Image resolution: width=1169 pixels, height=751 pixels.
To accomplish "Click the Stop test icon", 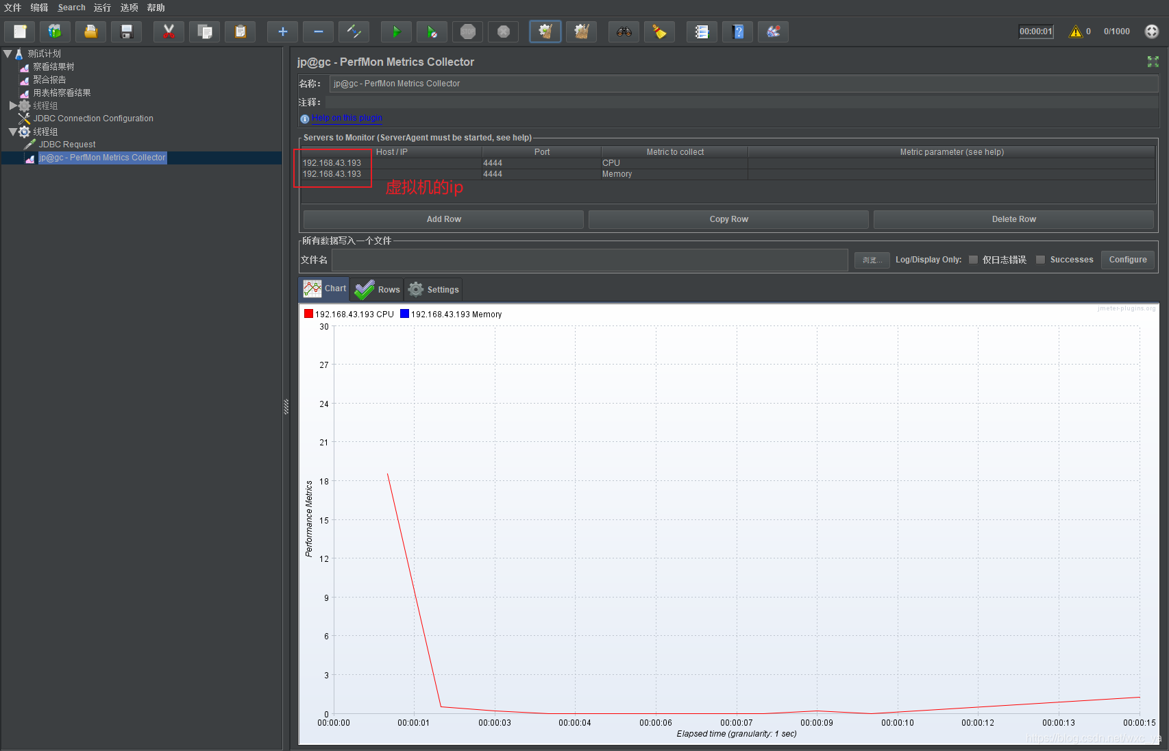I will coord(467,32).
